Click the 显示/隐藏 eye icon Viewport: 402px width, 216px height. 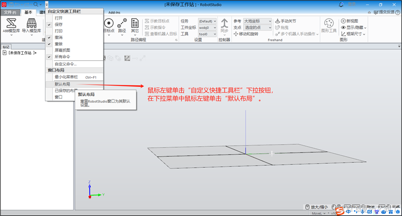pyautogui.click(x=343, y=27)
